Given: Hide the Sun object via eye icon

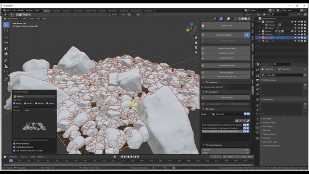Looking at the screenshot, I should pos(298,41).
